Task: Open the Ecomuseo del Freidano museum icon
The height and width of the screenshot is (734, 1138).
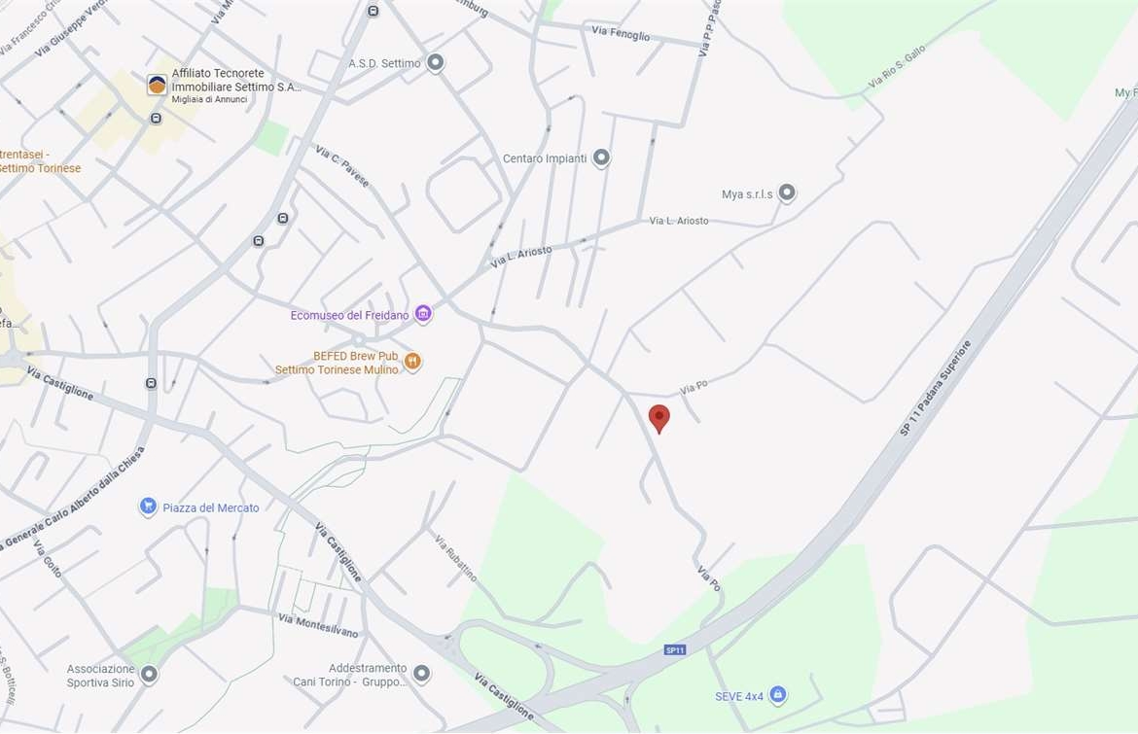Action: (423, 314)
